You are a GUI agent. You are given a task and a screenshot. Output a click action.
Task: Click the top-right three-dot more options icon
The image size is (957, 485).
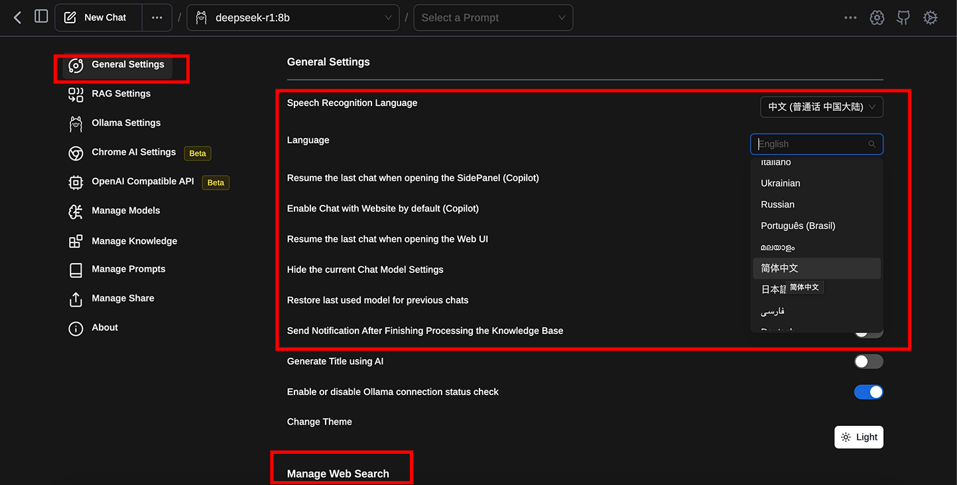[850, 18]
